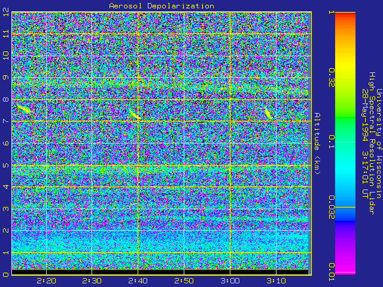Viewport: 383px width, 287px height.
Task: Click the altitude 11 axis label
Action: [x=6, y=33]
